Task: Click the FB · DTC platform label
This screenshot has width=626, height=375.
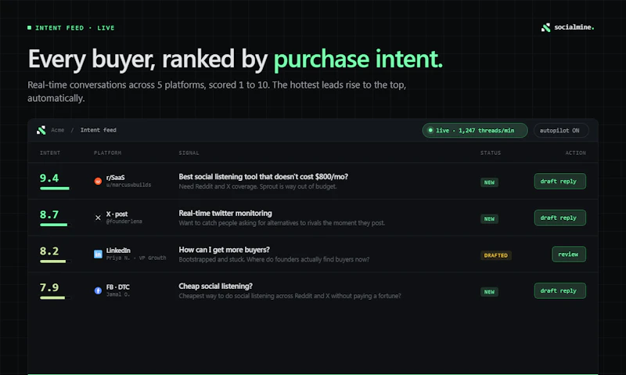Action: [118, 287]
